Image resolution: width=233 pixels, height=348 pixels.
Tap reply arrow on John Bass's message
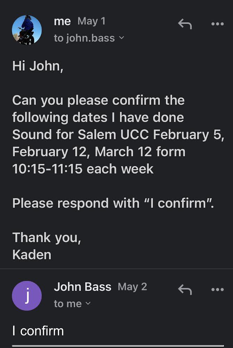tap(185, 289)
